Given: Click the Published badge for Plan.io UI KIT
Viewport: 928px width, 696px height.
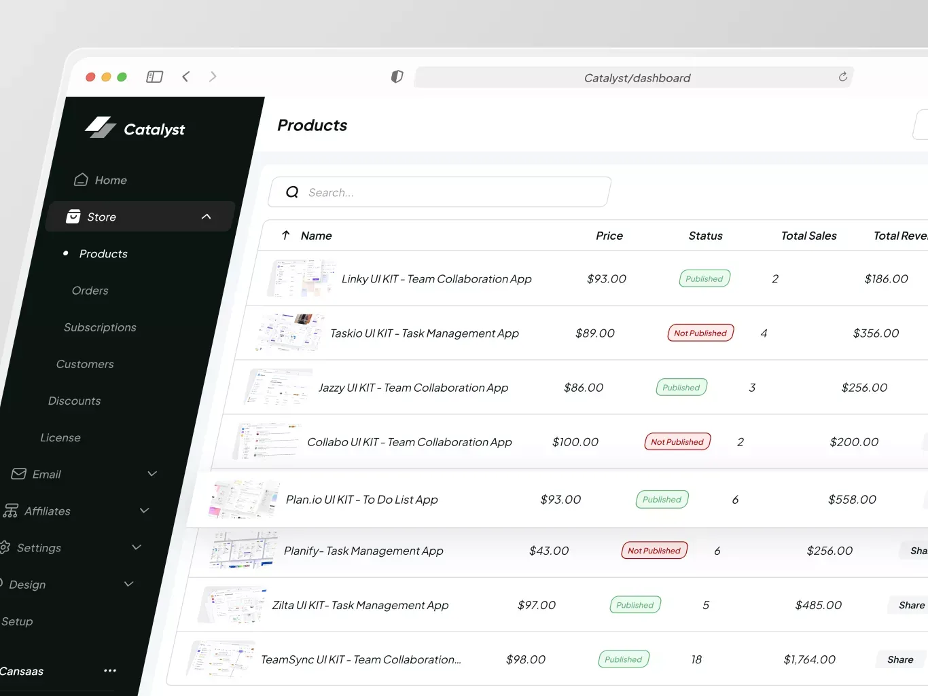Looking at the screenshot, I should click(662, 499).
